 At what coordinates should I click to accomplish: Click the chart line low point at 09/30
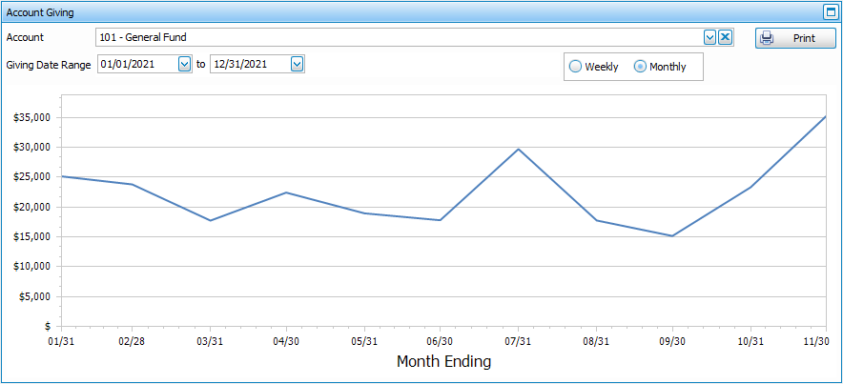pos(672,235)
